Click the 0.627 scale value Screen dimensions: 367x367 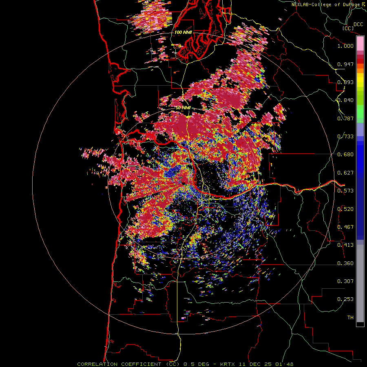click(x=345, y=173)
